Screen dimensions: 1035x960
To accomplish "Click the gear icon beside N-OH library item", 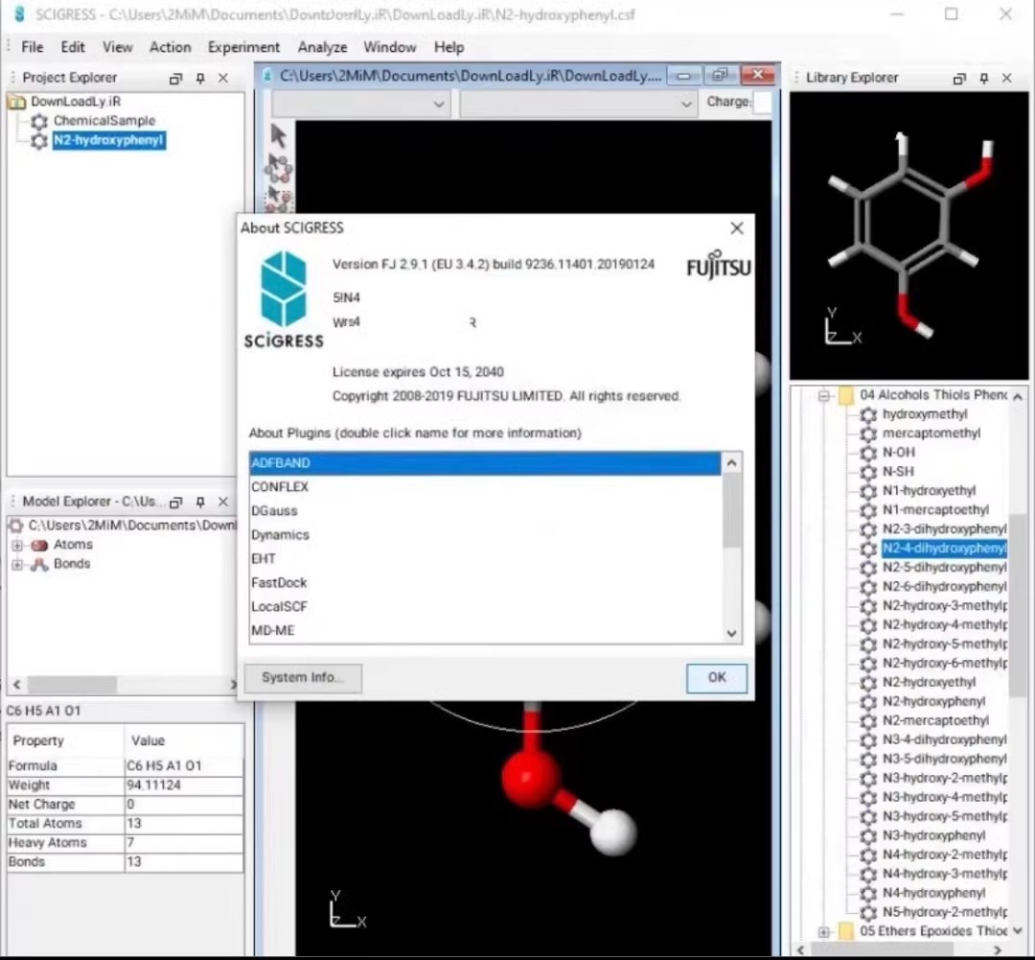I will click(868, 453).
